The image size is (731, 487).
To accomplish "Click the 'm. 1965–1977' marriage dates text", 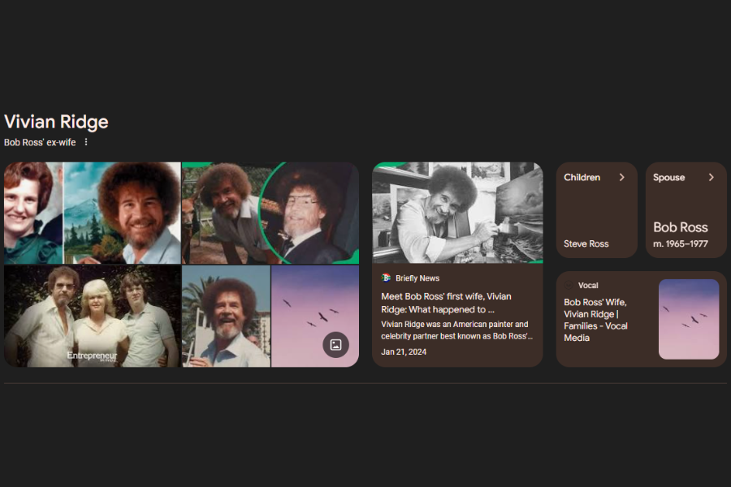I will 680,243.
